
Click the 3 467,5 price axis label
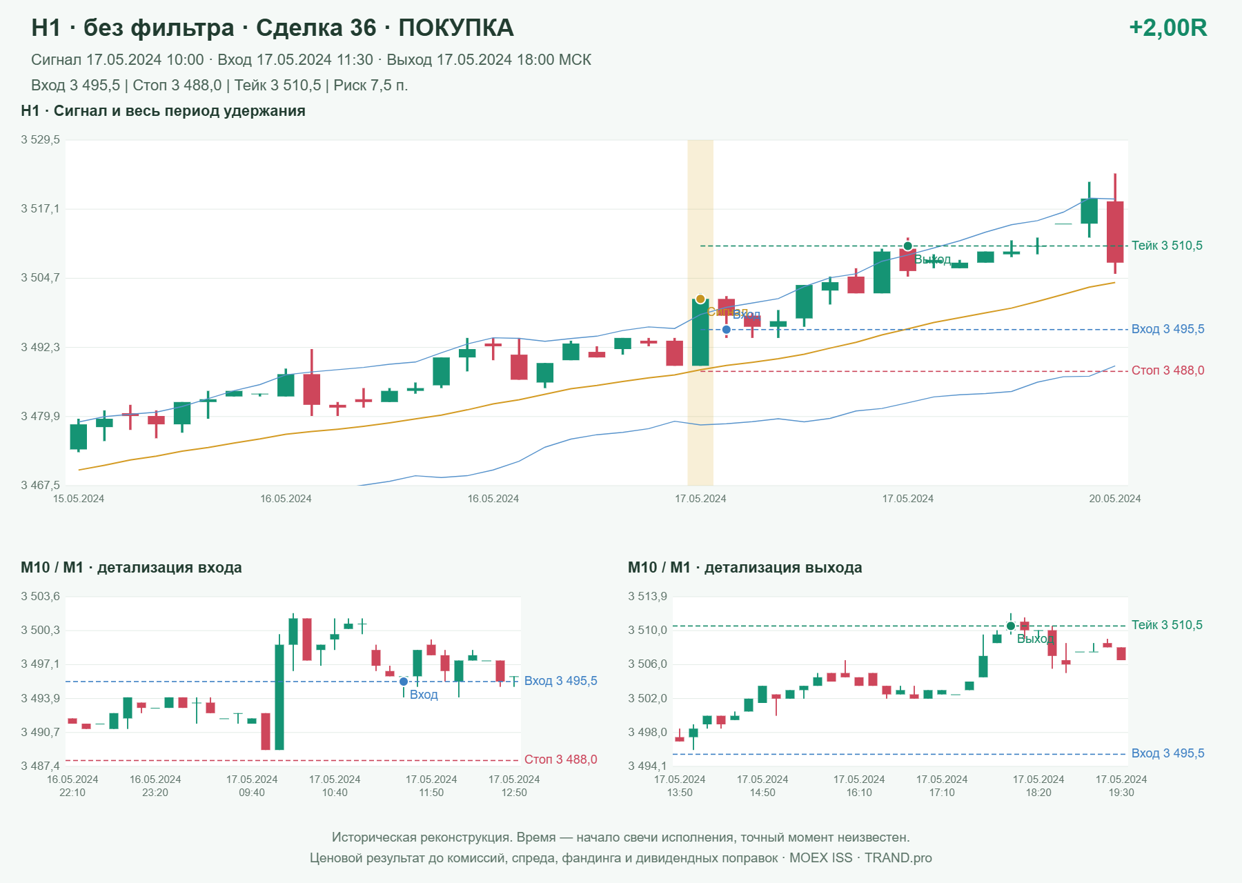click(x=40, y=485)
